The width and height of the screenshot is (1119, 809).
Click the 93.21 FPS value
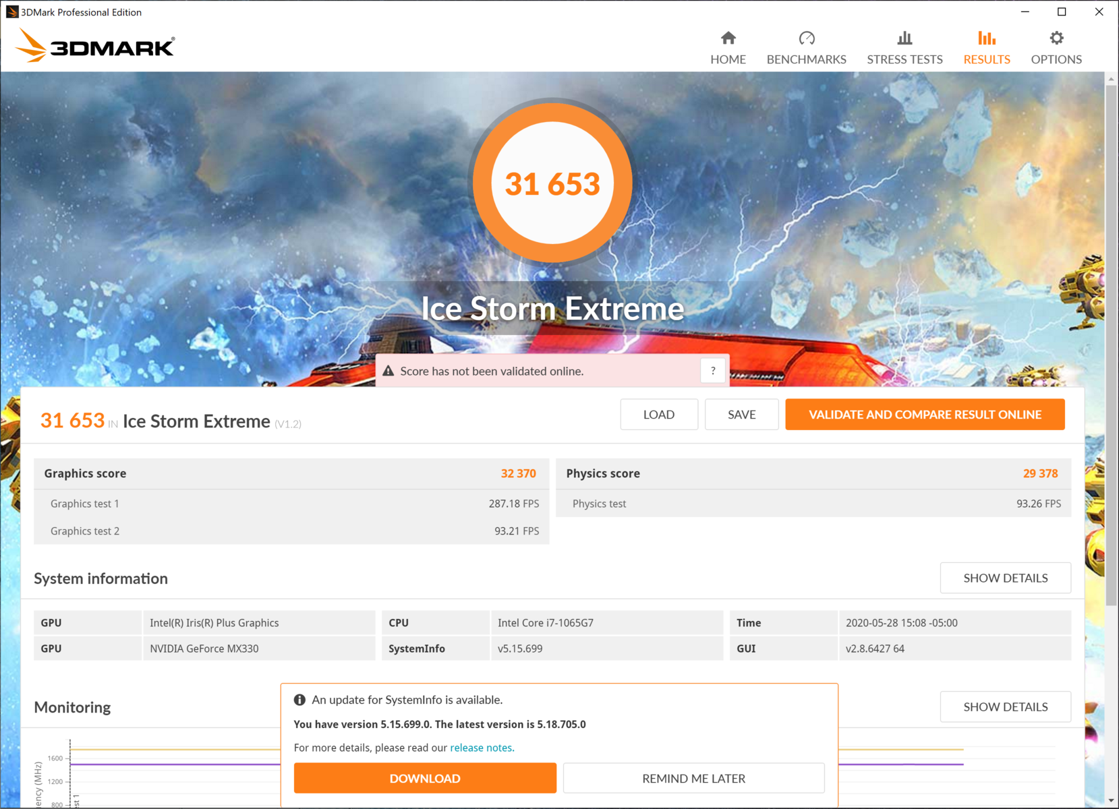(x=517, y=531)
